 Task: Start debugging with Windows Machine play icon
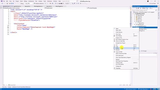tap(34, 3)
